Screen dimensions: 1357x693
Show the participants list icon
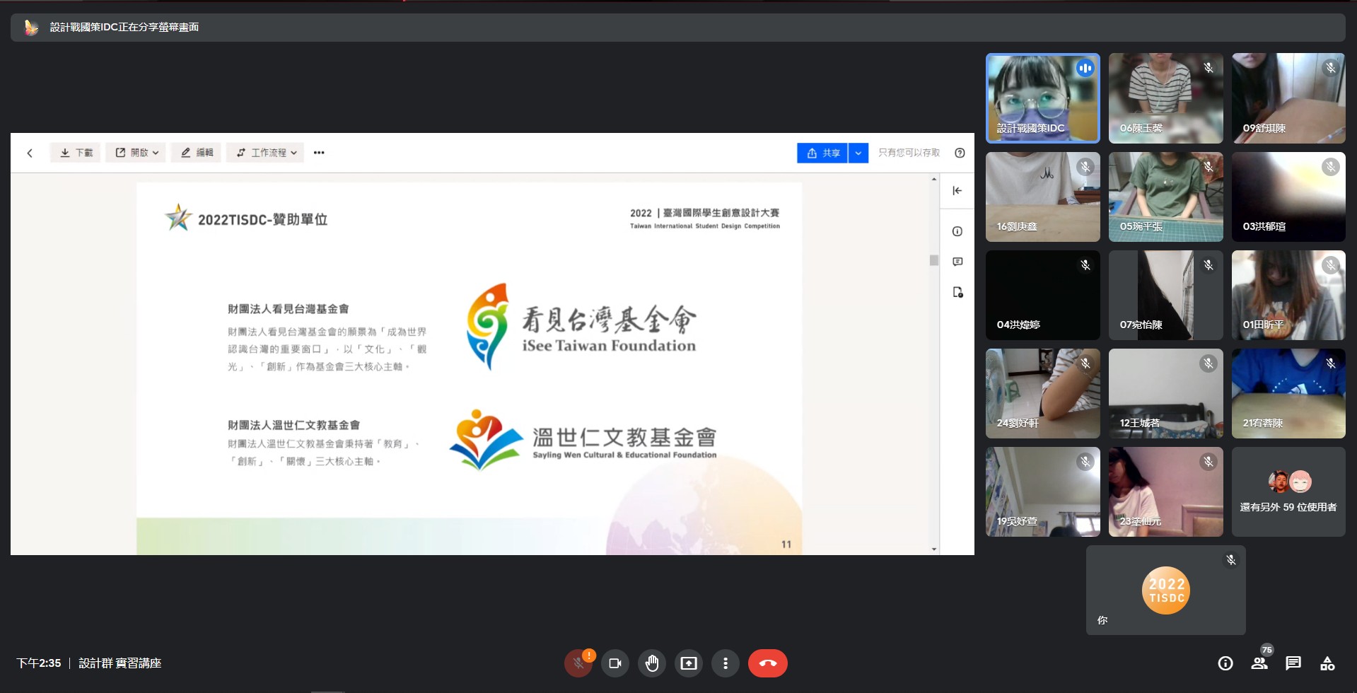coord(1259,663)
